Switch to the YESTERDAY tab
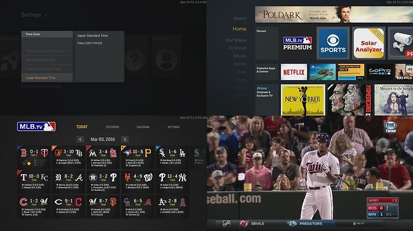Image resolution: width=413 pixels, height=231 pixels. [112, 127]
